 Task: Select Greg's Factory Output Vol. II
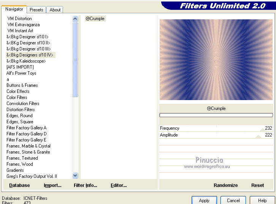tap(32, 176)
